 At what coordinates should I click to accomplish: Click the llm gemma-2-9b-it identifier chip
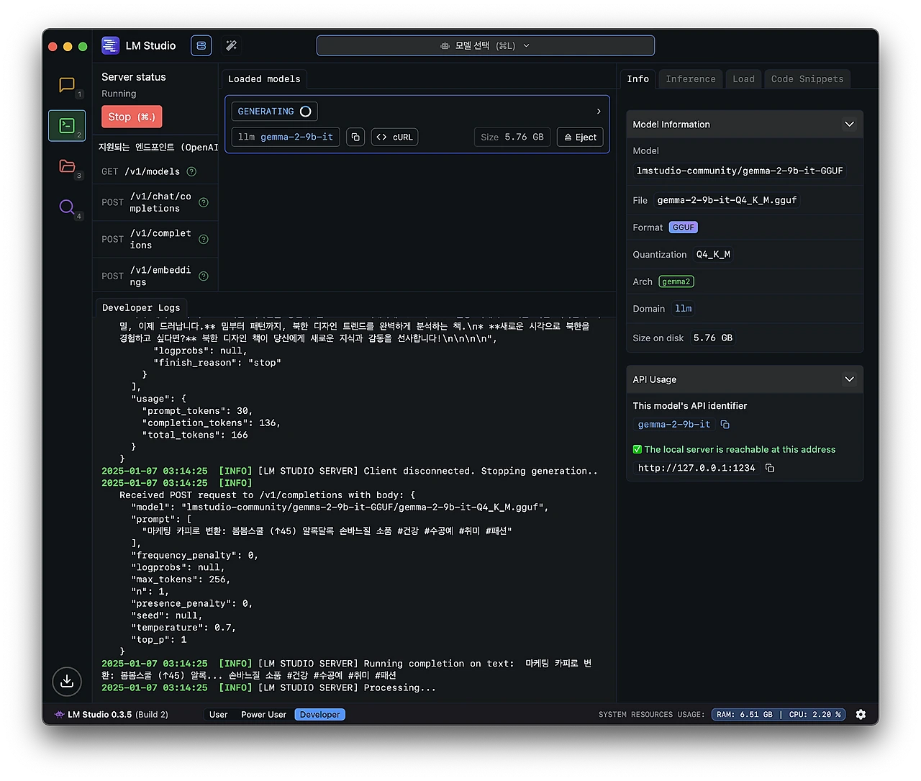coord(286,137)
